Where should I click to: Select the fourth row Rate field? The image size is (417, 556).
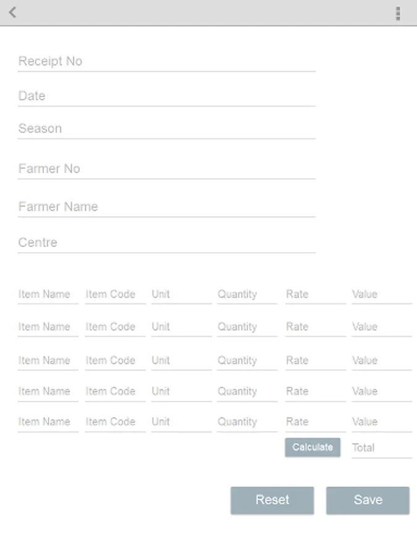(314, 391)
